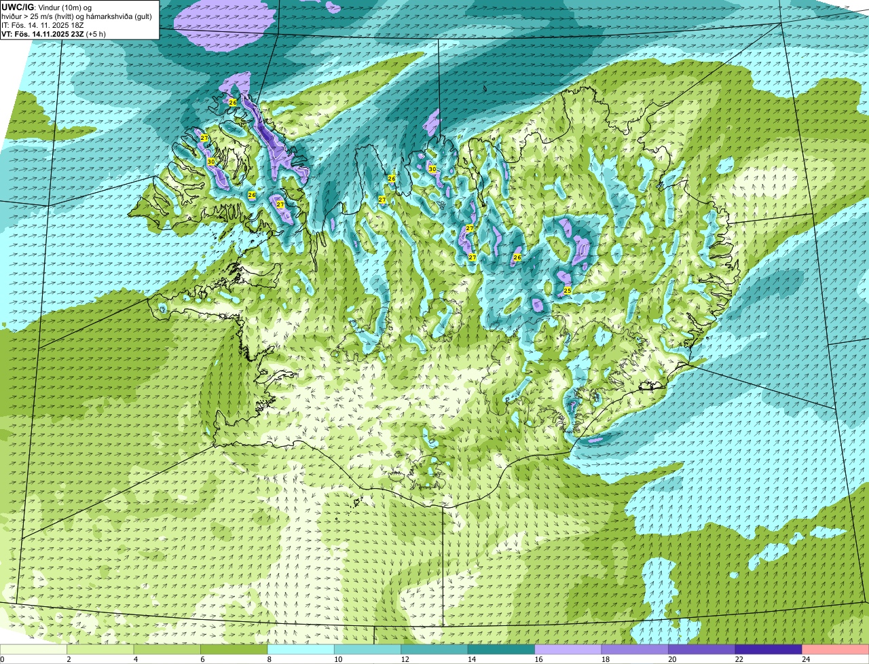Image resolution: width=869 pixels, height=664 pixels.
Task: Click the 8–10 m/s pale cyan swatch
Action: [301, 649]
